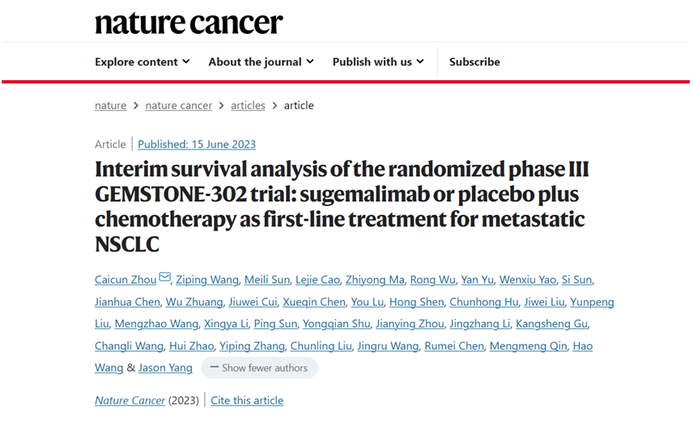This screenshot has height=426, width=693.
Task: Expand the Publish with us menu
Action: (378, 61)
